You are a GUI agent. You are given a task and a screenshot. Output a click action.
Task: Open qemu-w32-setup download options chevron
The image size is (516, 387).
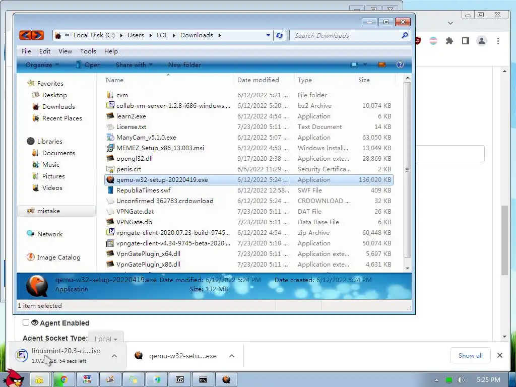coord(232,356)
